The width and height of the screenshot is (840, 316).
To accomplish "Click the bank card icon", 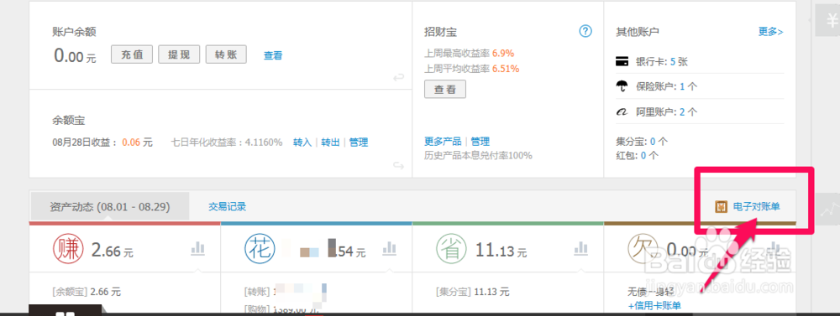I will point(622,62).
